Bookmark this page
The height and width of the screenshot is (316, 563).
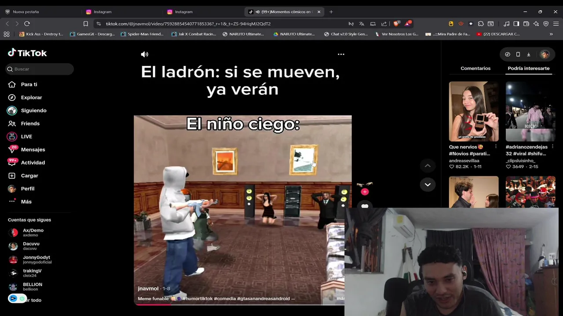click(86, 24)
